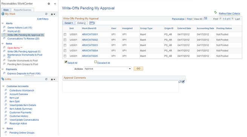Image resolution: width=247 pixels, height=137 pixels.
Task: Check the box for worksheet ARWCW70002
Action: [65, 40]
